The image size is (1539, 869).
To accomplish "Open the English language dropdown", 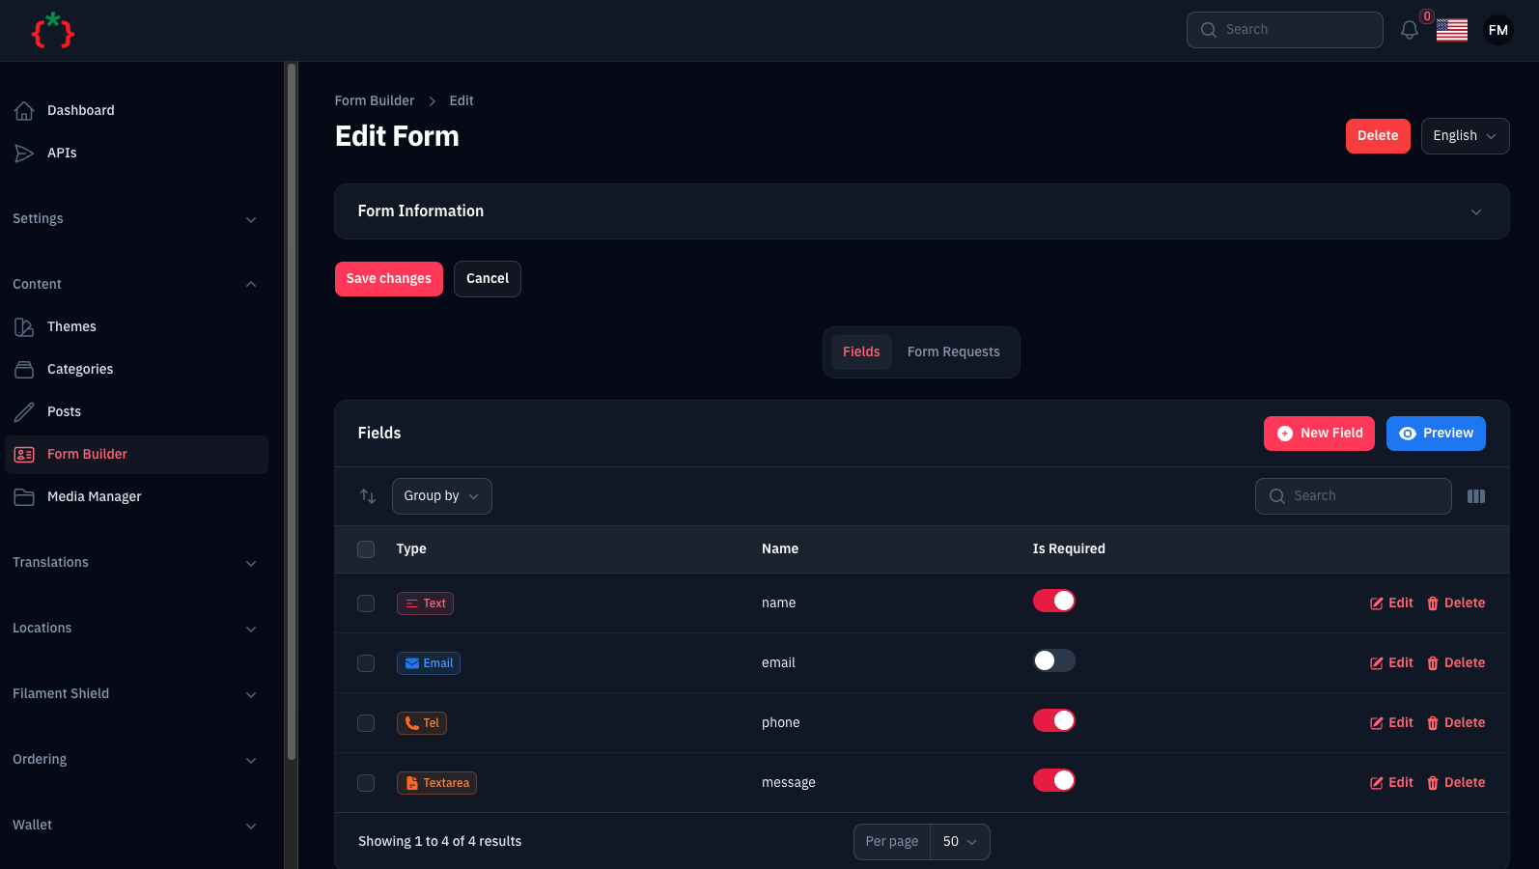I will (x=1465, y=136).
